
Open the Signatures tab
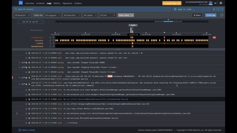(67, 3)
